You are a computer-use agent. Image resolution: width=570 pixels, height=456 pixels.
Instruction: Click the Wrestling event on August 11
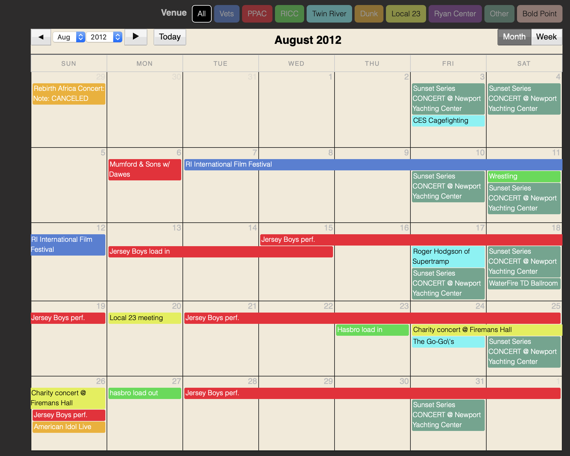click(524, 176)
